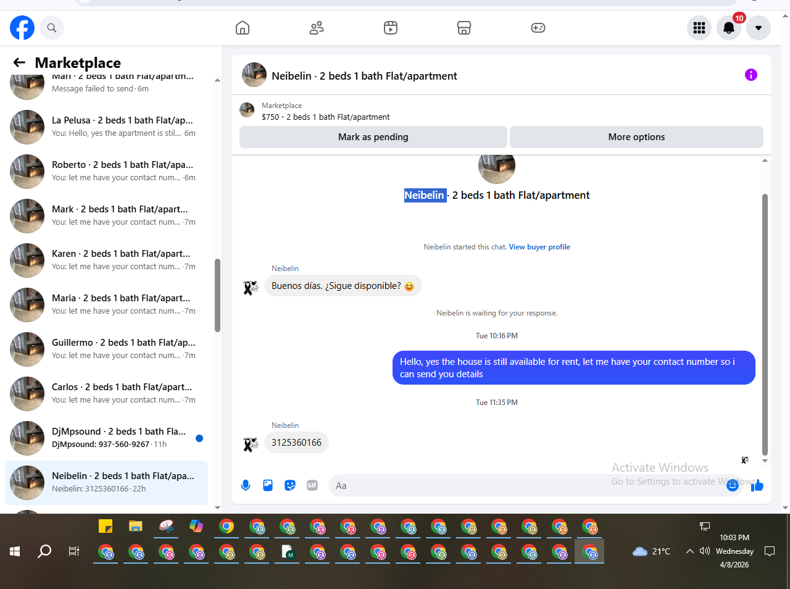
Task: Click the listing thumbnail in chat header
Action: [x=254, y=75]
